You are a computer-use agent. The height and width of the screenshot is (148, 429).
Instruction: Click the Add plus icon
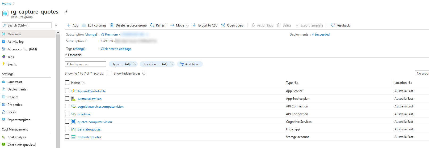click(69, 25)
